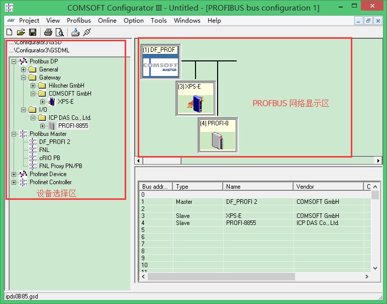Sort by the Name column header
Screen dimensions: 387x304
(x=258, y=187)
